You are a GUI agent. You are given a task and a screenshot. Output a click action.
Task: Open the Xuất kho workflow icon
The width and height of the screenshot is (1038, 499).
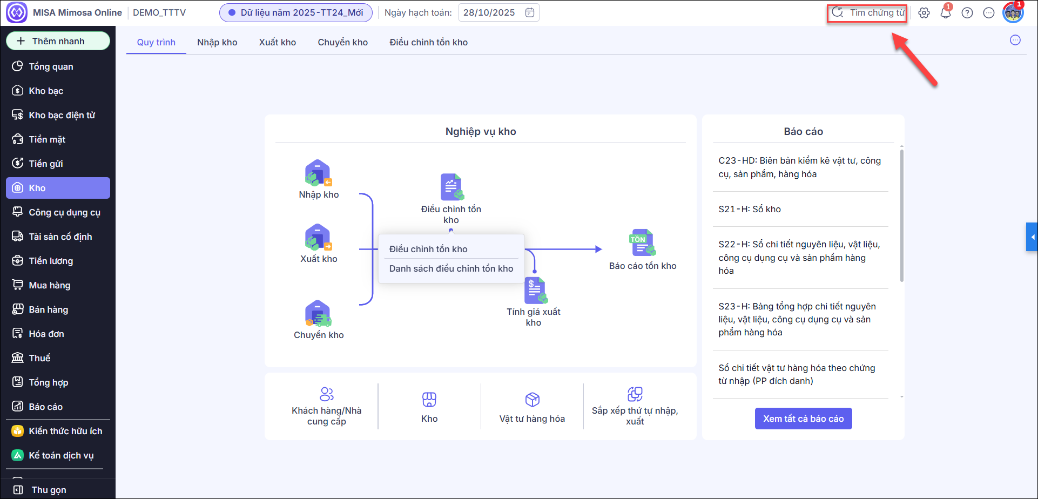pyautogui.click(x=318, y=238)
